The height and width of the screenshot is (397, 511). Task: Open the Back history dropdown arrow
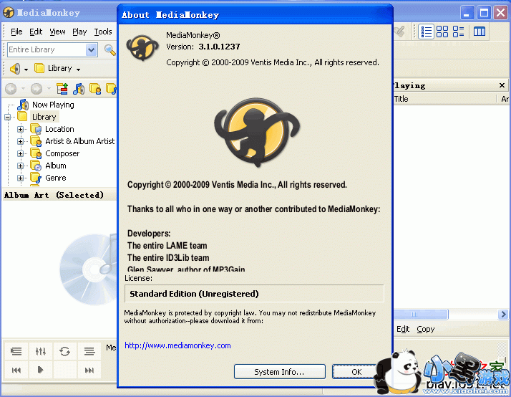pos(23,89)
